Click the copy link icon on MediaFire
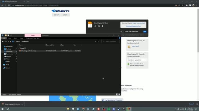The width and height of the screenshot is (199, 111). click(99, 26)
